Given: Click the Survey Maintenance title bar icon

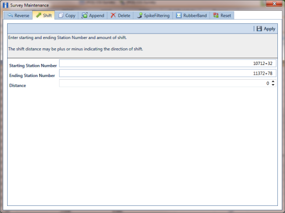Looking at the screenshot, I should (6, 5).
